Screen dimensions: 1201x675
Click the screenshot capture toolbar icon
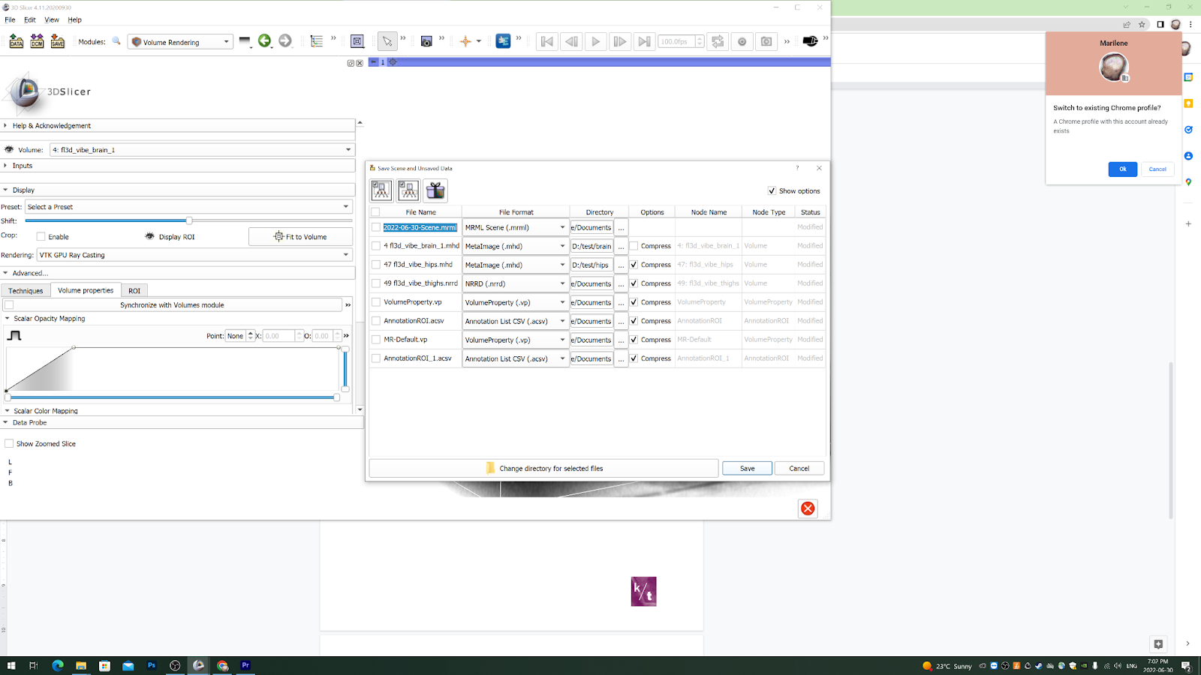tap(426, 41)
